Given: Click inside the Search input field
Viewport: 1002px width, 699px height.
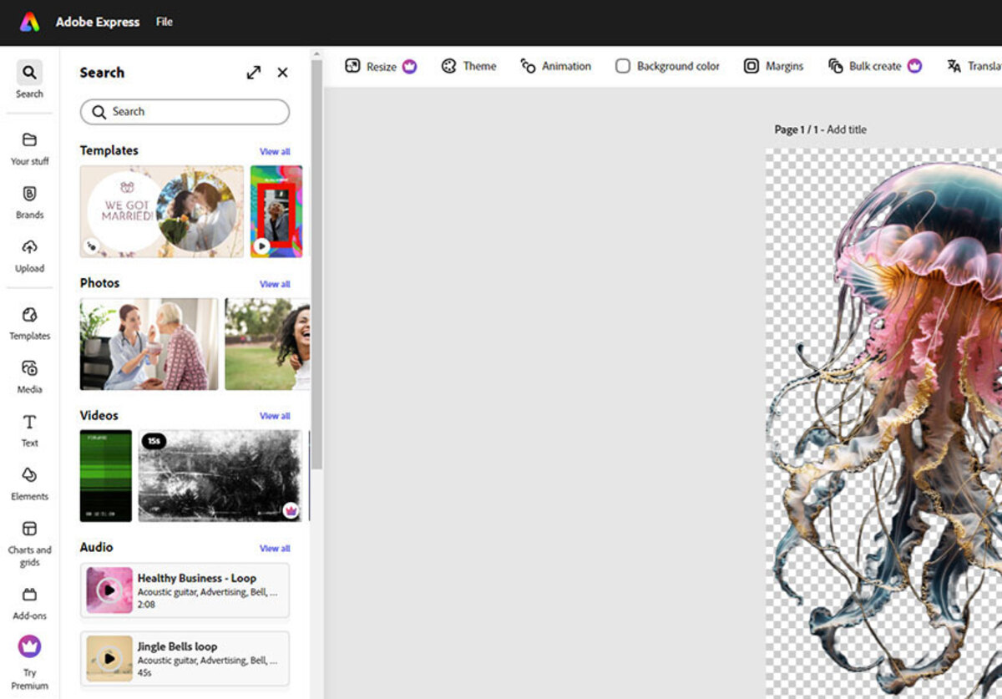Looking at the screenshot, I should [184, 111].
